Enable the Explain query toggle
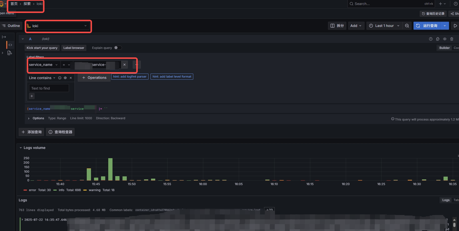Viewport: 459px width, 231px height. click(x=118, y=48)
